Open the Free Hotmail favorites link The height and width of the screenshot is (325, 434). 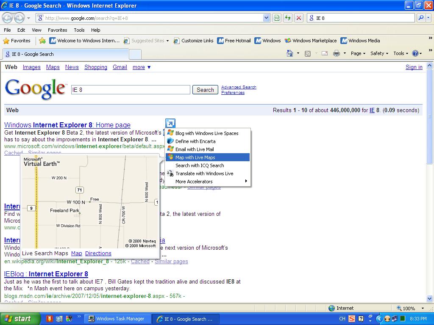tap(234, 41)
